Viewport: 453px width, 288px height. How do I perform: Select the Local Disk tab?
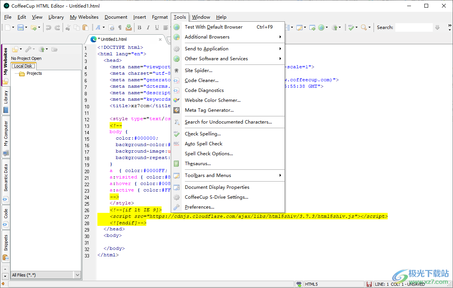[23, 66]
